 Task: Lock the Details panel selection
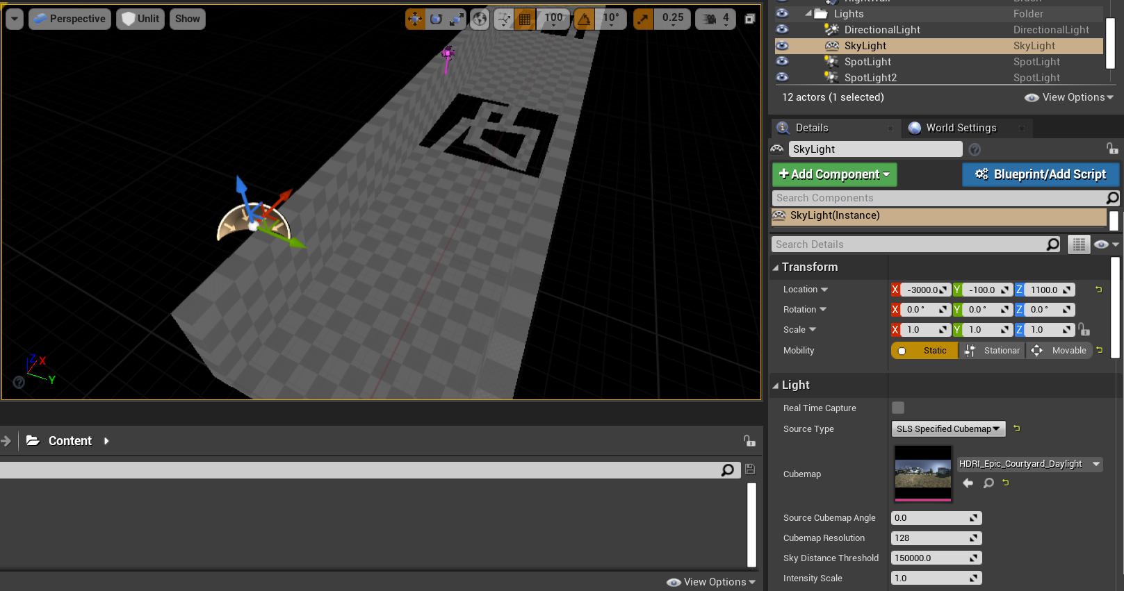[1112, 149]
